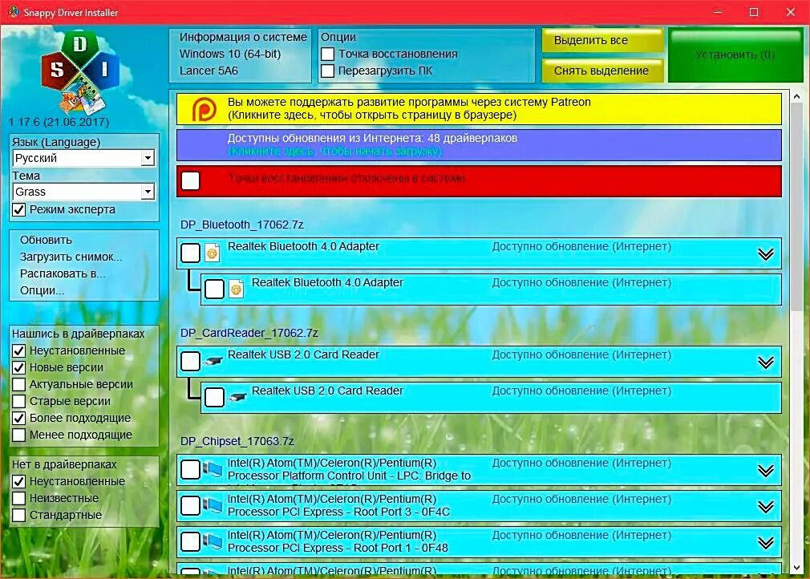
Task: Click USB plug icon on the indented Realtek USB 2.0 Card Reader row
Action: pos(236,397)
